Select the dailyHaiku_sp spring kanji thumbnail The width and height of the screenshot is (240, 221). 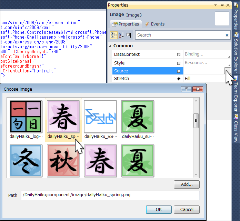click(63, 120)
